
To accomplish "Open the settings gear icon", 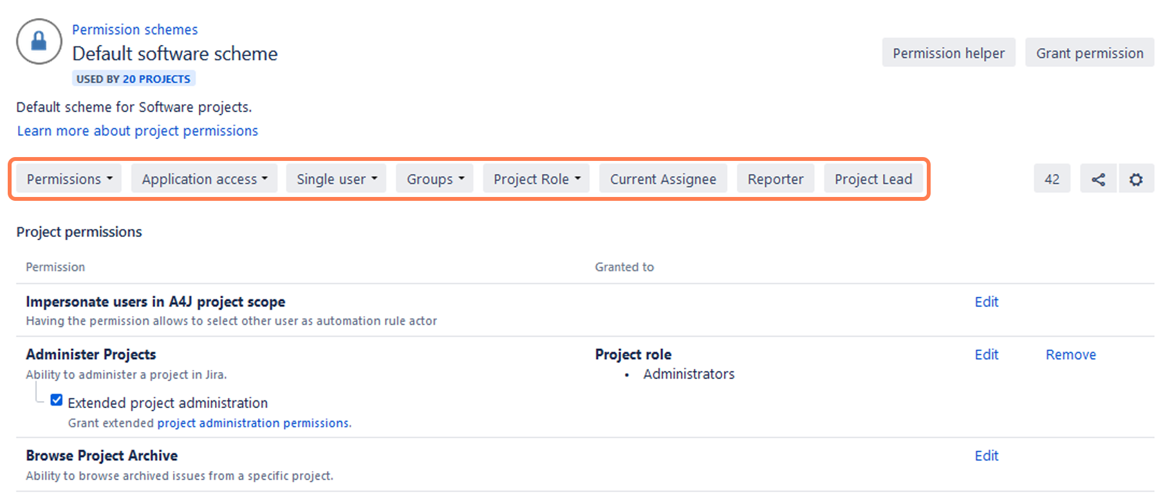I will tap(1136, 179).
